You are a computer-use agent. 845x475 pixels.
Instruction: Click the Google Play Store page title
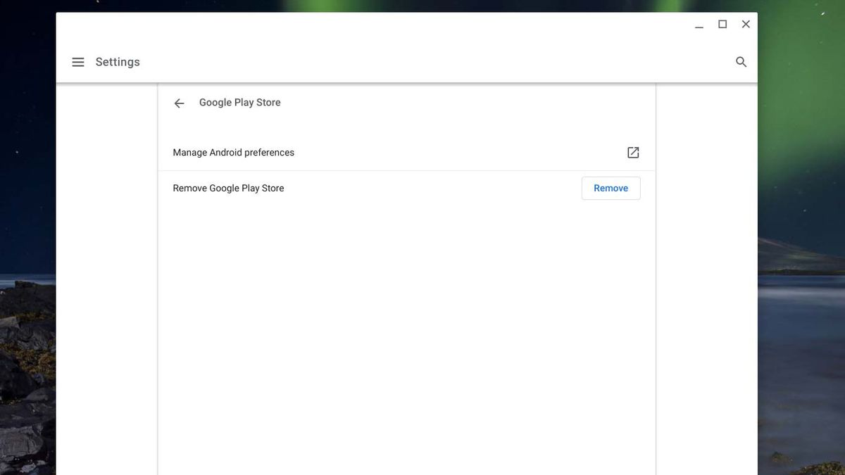click(239, 102)
